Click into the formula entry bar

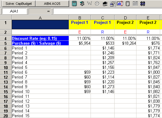[x=108, y=11]
